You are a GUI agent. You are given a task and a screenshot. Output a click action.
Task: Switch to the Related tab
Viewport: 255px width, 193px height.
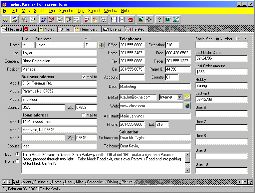[136, 29]
